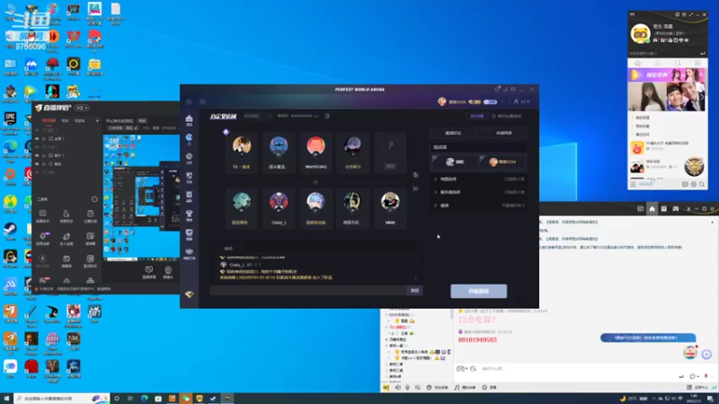This screenshot has height=404, width=719.
Task: Click the MMM player card
Action: pyautogui.click(x=390, y=207)
